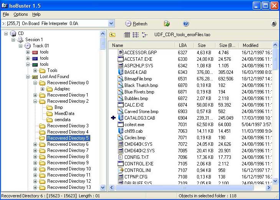Click the tree panel scroll down arrow

coord(103,187)
